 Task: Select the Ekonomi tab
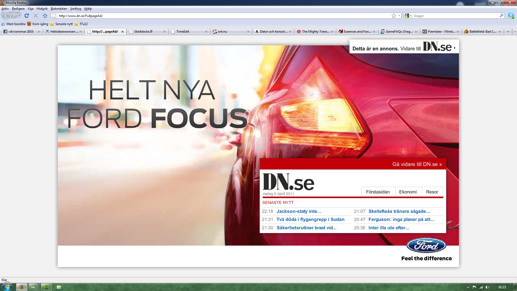[408, 192]
